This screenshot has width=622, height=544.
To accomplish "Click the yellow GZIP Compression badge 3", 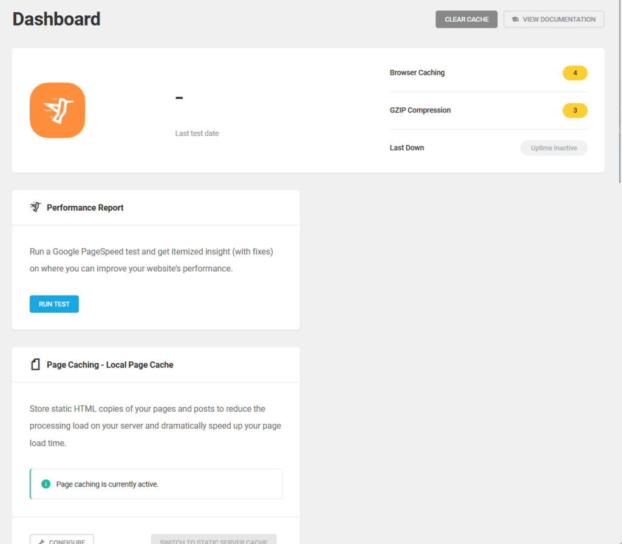I will click(x=575, y=110).
